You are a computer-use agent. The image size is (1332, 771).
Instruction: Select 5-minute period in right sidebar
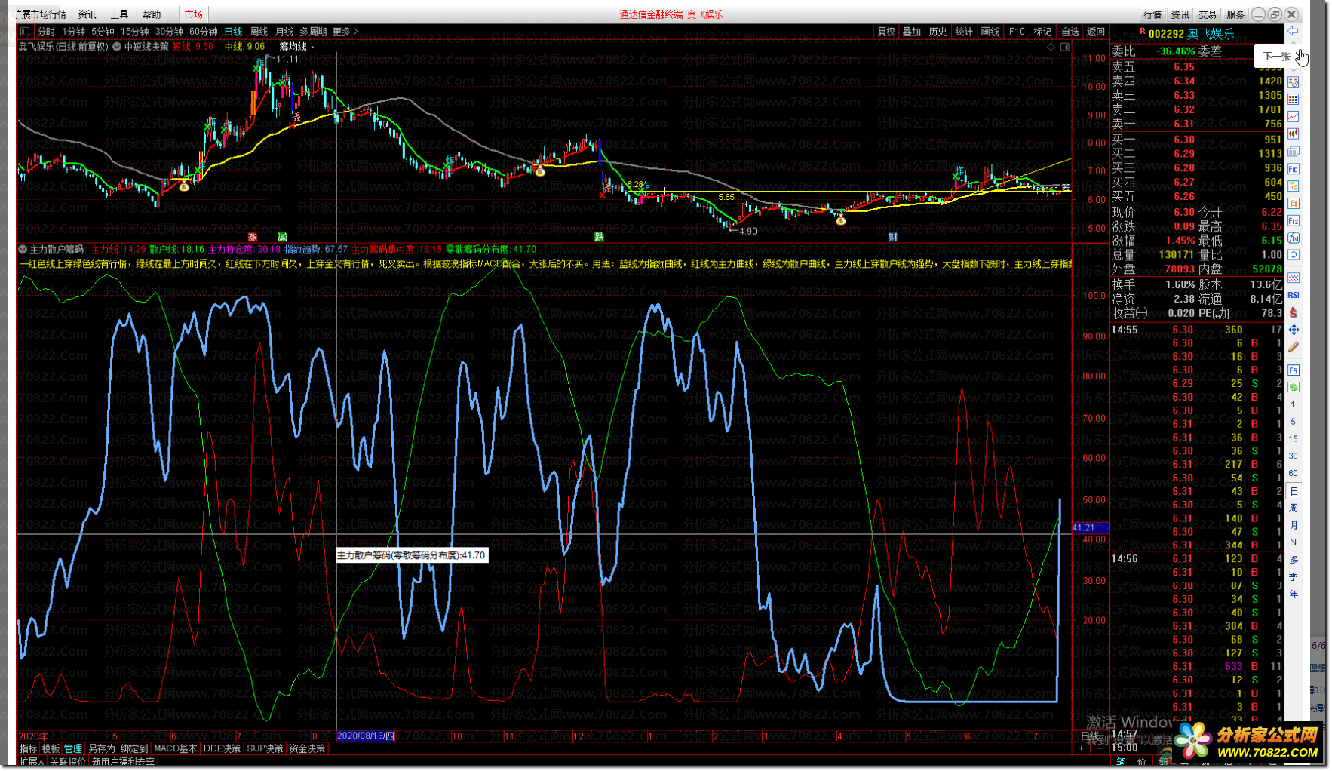pos(1293,422)
